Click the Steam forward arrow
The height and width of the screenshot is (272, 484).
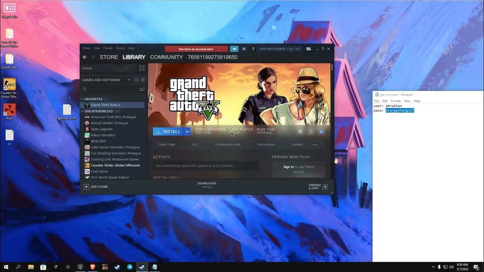(93, 57)
